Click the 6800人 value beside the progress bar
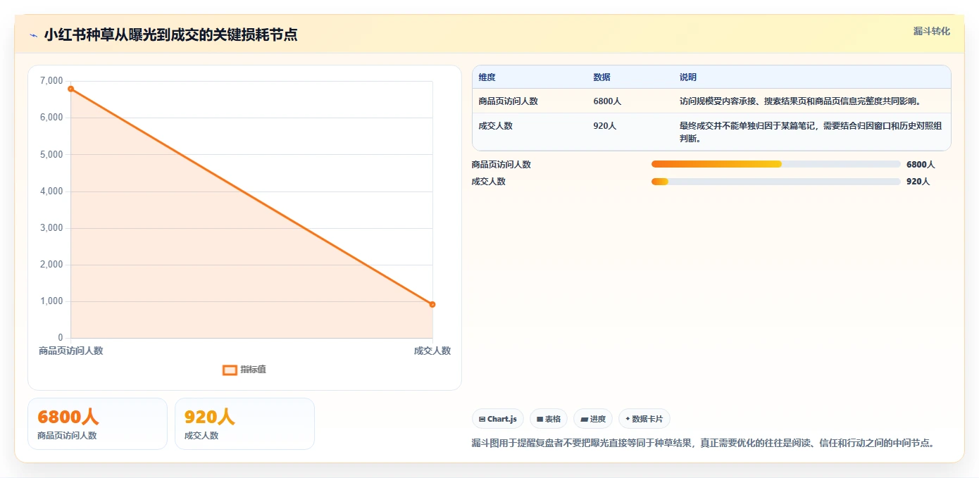The width and height of the screenshot is (979, 478). tap(921, 165)
